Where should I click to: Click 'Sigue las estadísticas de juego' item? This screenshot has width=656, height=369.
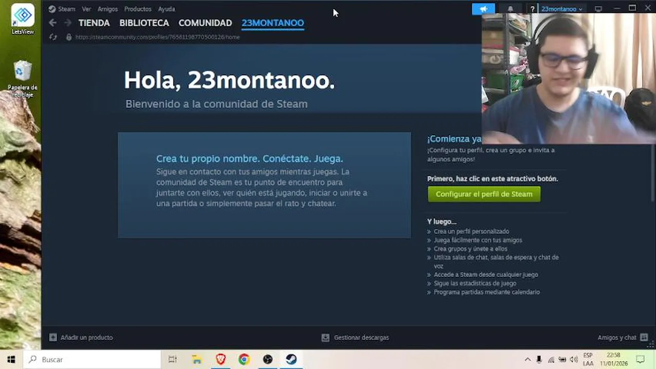(475, 283)
